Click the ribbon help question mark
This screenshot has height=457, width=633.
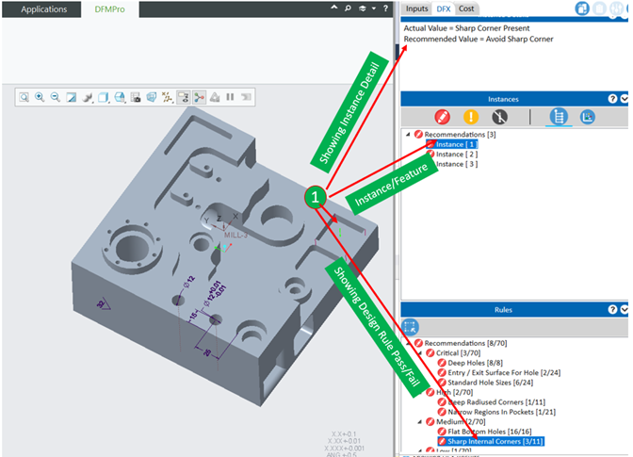click(385, 8)
